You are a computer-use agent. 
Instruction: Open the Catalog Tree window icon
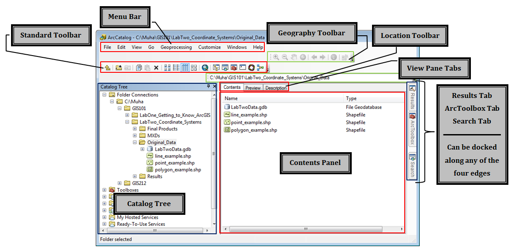tap(216, 67)
